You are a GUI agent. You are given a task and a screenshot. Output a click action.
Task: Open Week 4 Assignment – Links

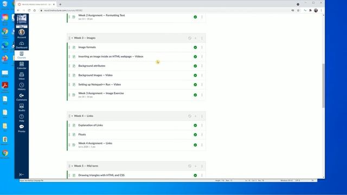click(x=95, y=143)
